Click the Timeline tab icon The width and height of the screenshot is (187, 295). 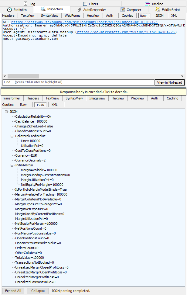(x=148, y=4)
